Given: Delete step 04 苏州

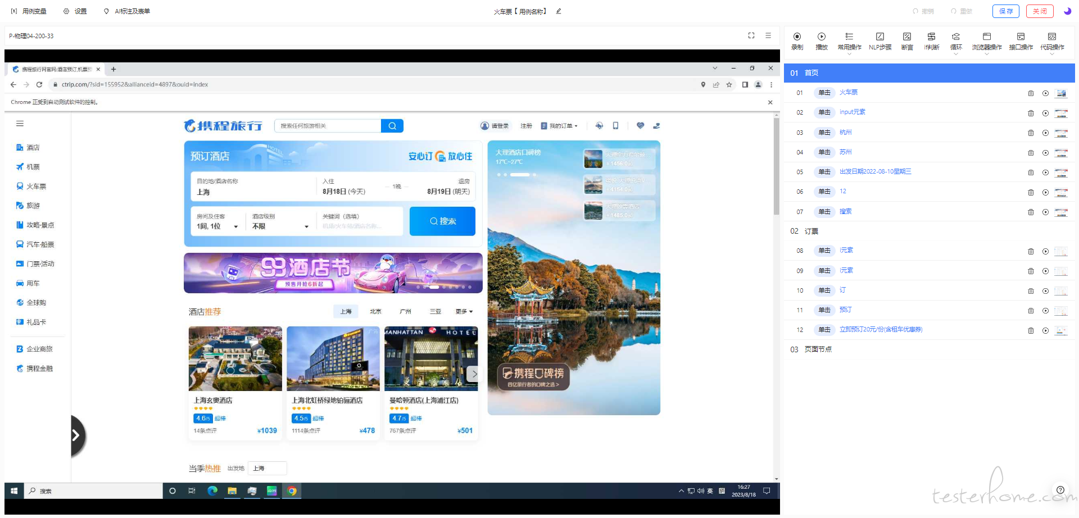Looking at the screenshot, I should 1031,153.
